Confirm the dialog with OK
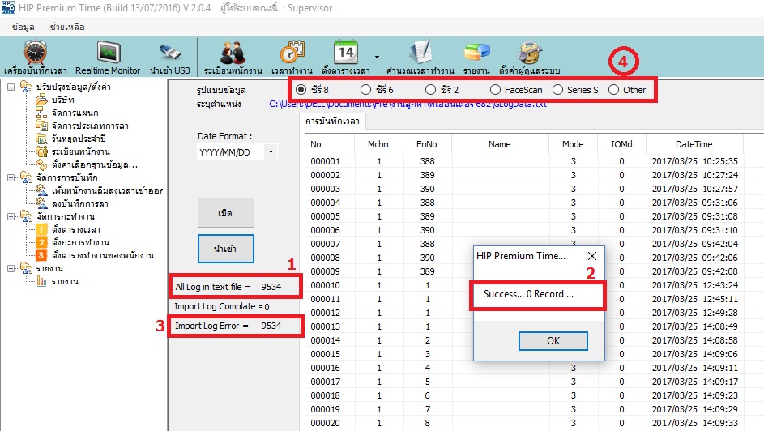 click(553, 340)
